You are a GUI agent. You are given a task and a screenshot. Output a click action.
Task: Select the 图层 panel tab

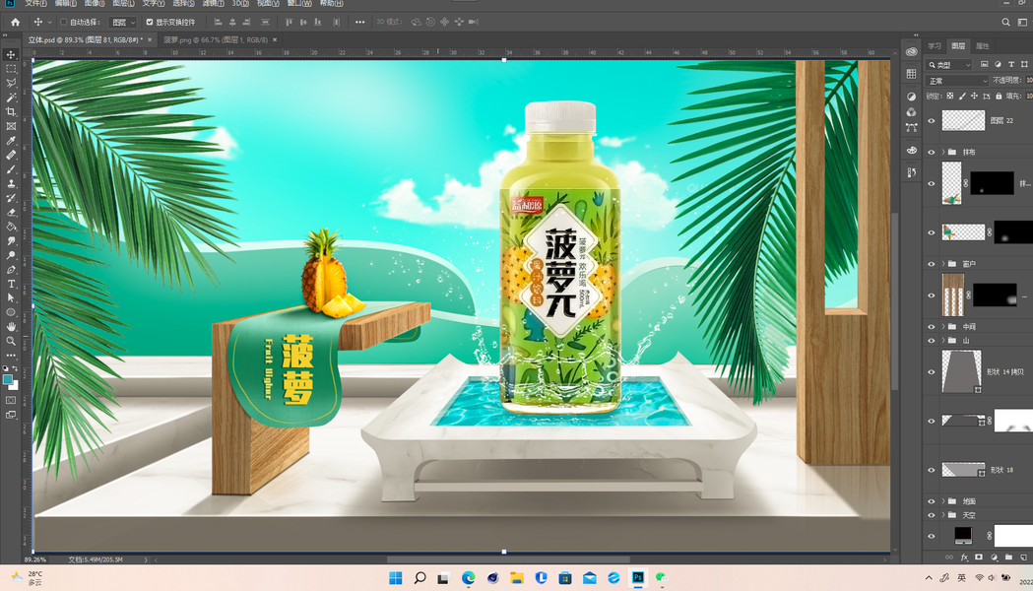tap(958, 46)
